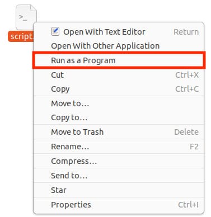Select the orange 'script' file label
This screenshot has width=211, height=217.
[21, 36]
